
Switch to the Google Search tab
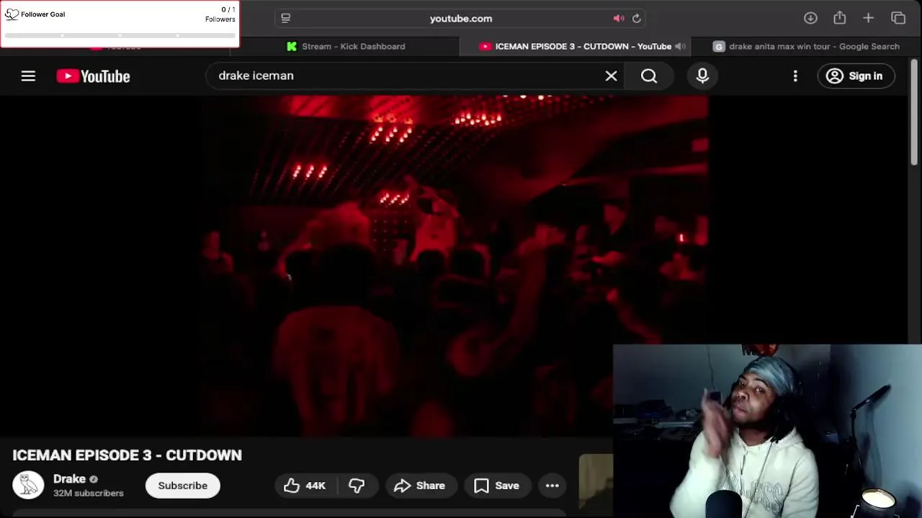[807, 46]
